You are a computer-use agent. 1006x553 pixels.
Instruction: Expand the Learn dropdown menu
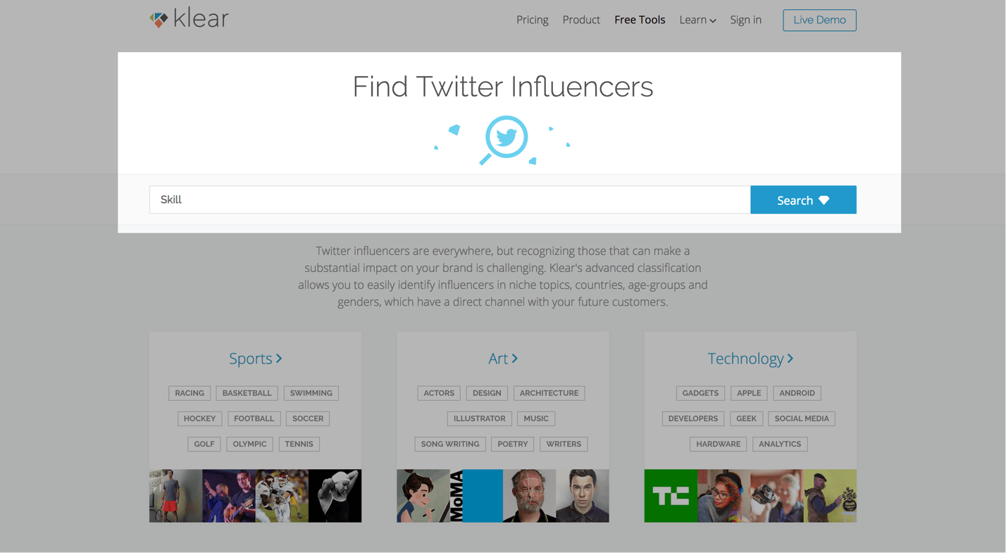[x=697, y=20]
